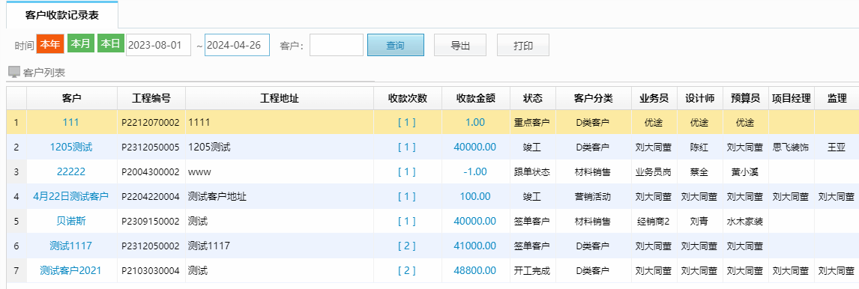Viewport: 859px width, 289px height.
Task: Click amount 40000.00 in 1205测试 row
Action: tap(475, 147)
